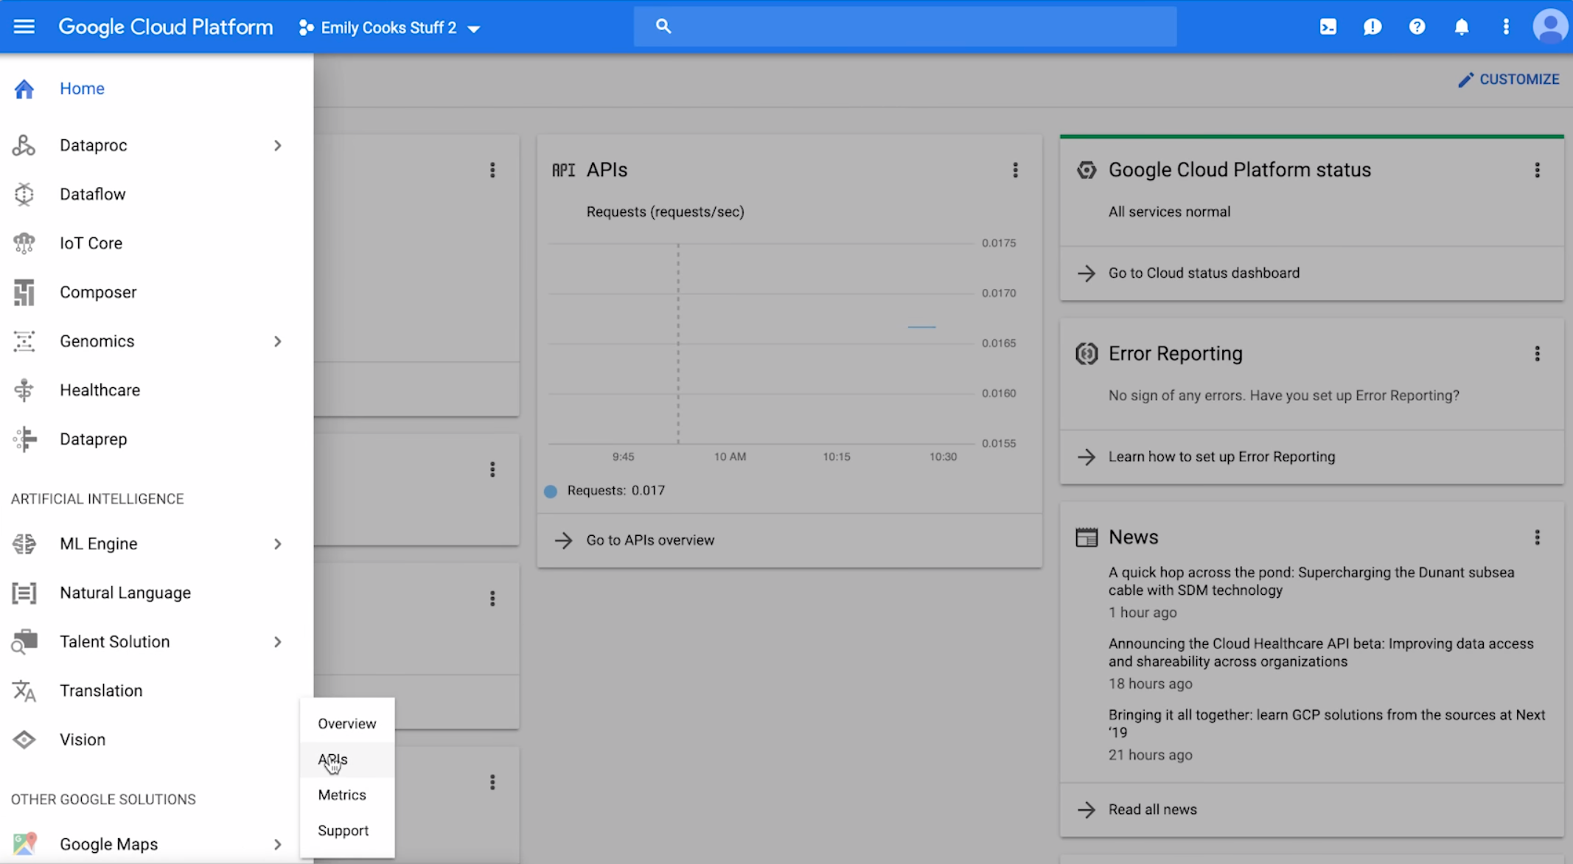Expand the Genomics submenu chevron

(x=277, y=341)
